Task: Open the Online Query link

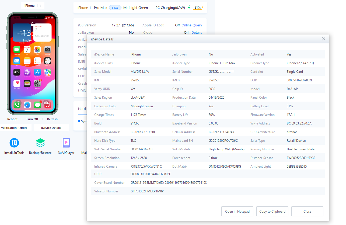Action: 192,25
